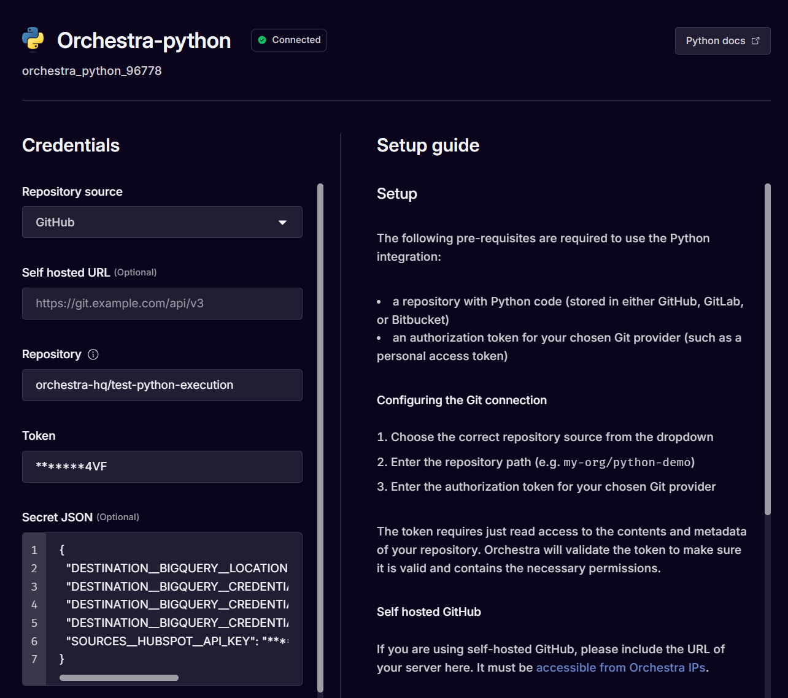Click the info icon next to Repository
The image size is (788, 698).
[x=93, y=354]
